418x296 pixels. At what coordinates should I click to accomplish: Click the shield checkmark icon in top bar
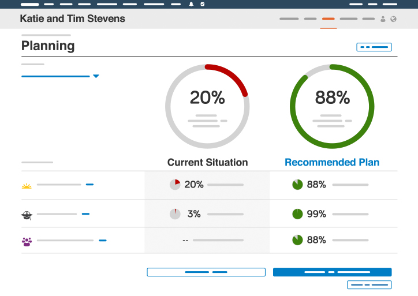click(202, 4)
